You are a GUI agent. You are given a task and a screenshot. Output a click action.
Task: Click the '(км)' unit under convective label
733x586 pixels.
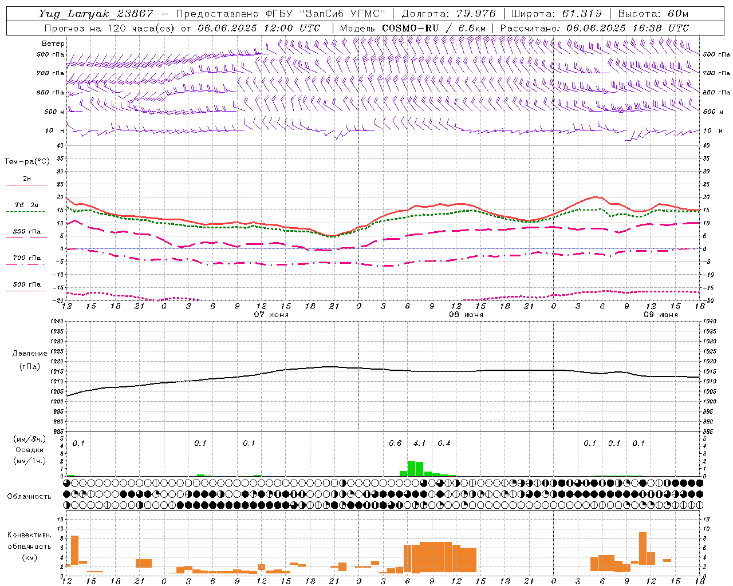pos(30,557)
